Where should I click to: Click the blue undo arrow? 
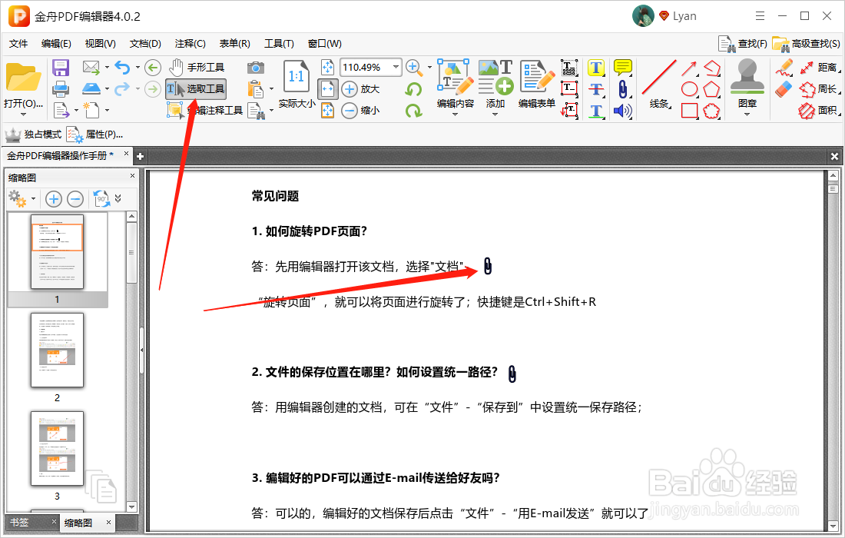(123, 68)
